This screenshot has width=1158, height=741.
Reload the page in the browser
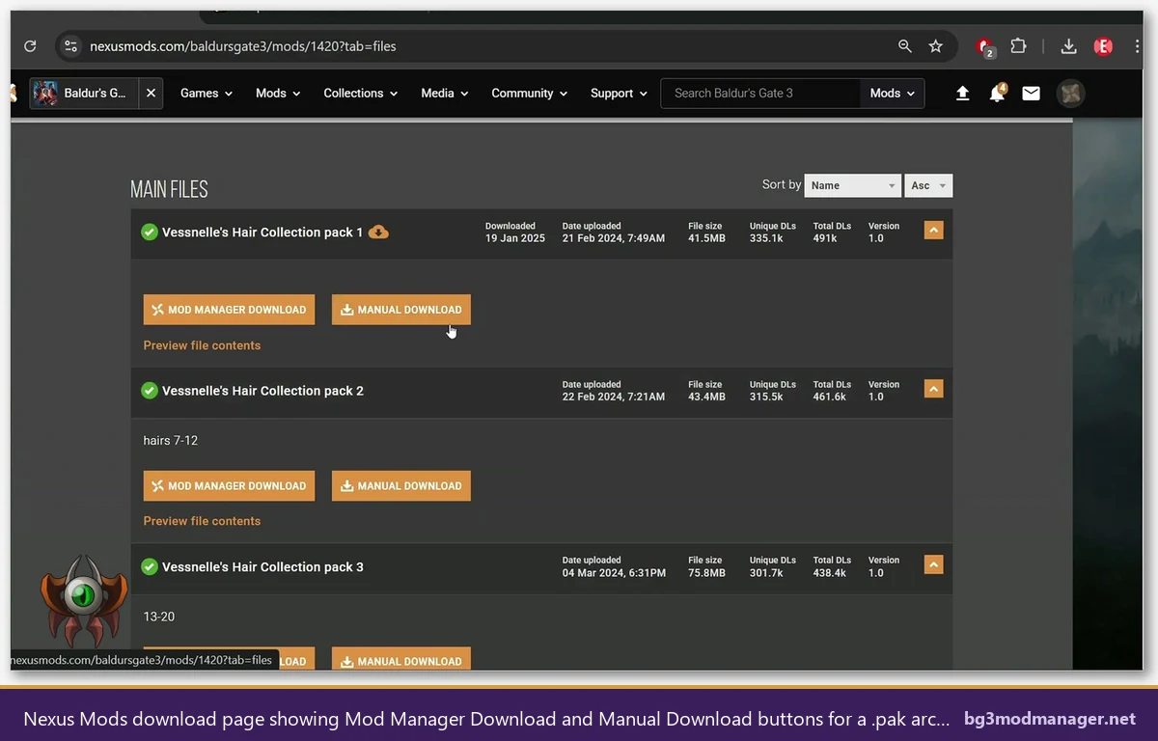pyautogui.click(x=30, y=46)
